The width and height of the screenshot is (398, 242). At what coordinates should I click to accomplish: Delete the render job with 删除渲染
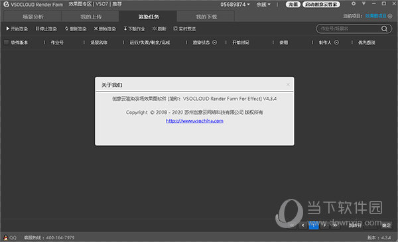coord(105,29)
